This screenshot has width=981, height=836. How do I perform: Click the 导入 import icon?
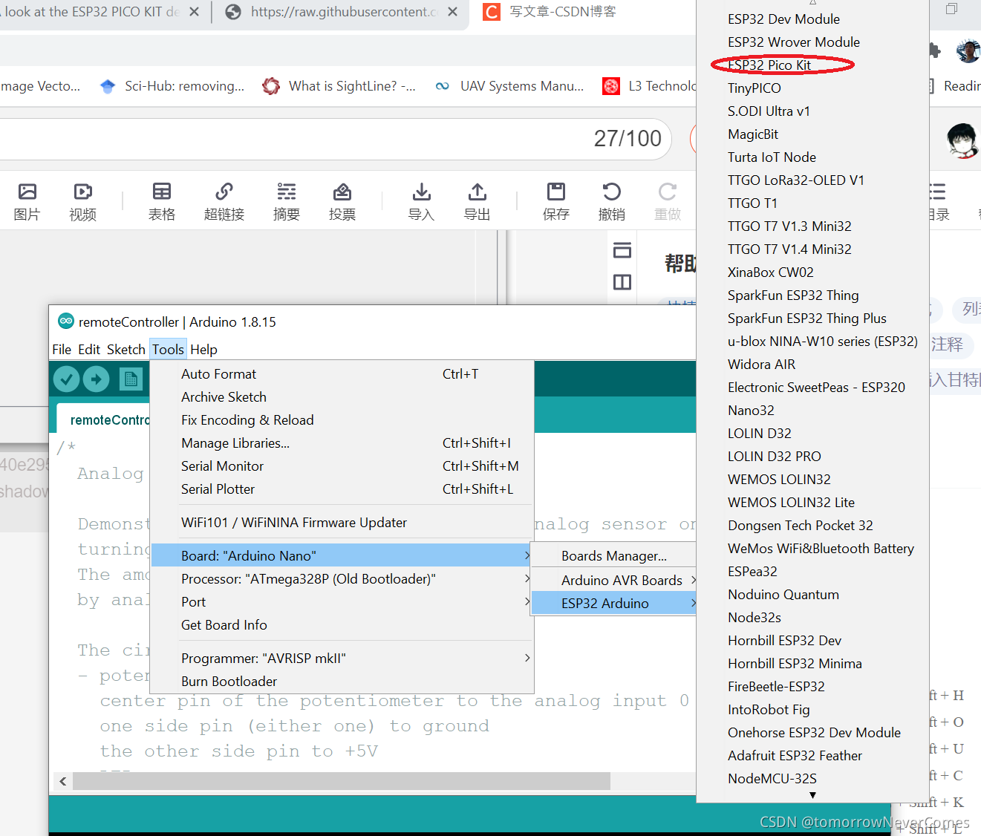(422, 202)
